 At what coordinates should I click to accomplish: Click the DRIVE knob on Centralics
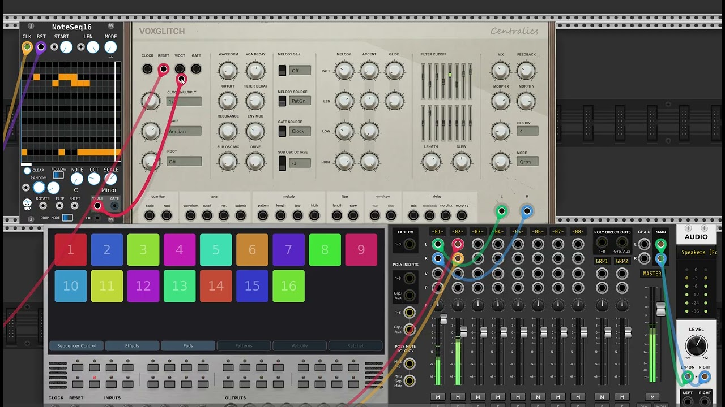coord(255,162)
